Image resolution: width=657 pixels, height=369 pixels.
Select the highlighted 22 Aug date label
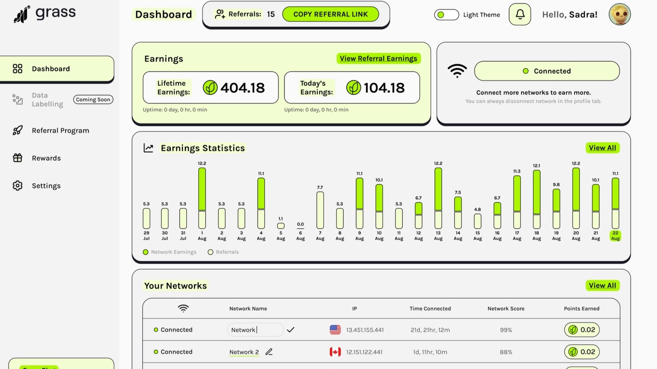pos(615,236)
